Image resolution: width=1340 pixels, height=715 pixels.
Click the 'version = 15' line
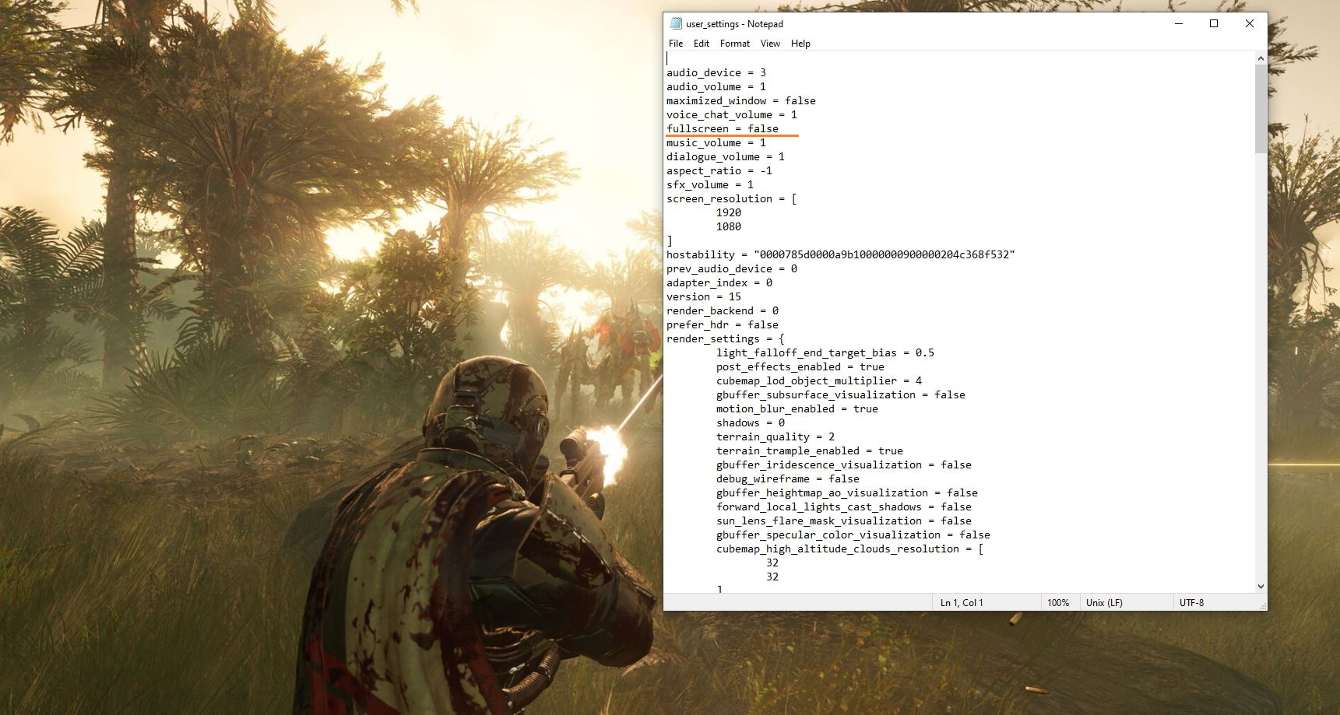click(x=704, y=296)
